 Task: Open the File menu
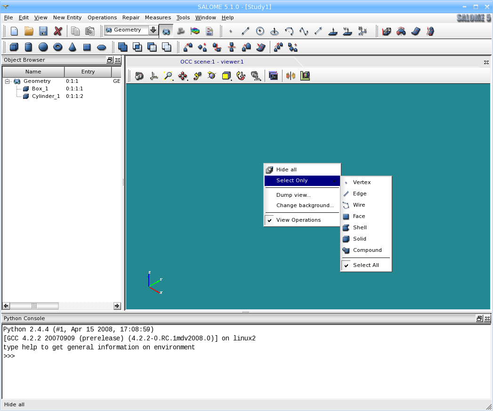point(8,17)
